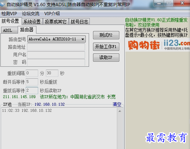The width and height of the screenshot is (190, 149).
Task: Click the 路由地址 input field
Action: click(x=56, y=47)
